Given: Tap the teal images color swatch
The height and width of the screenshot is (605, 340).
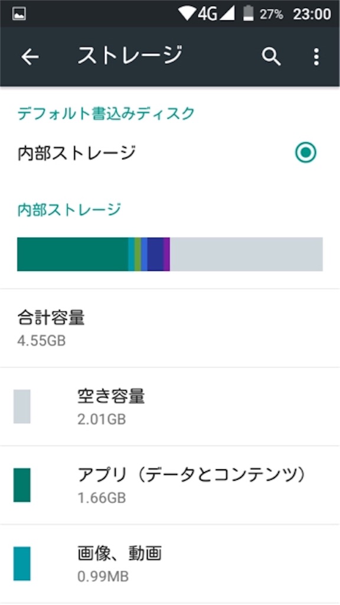Looking at the screenshot, I should [22, 564].
